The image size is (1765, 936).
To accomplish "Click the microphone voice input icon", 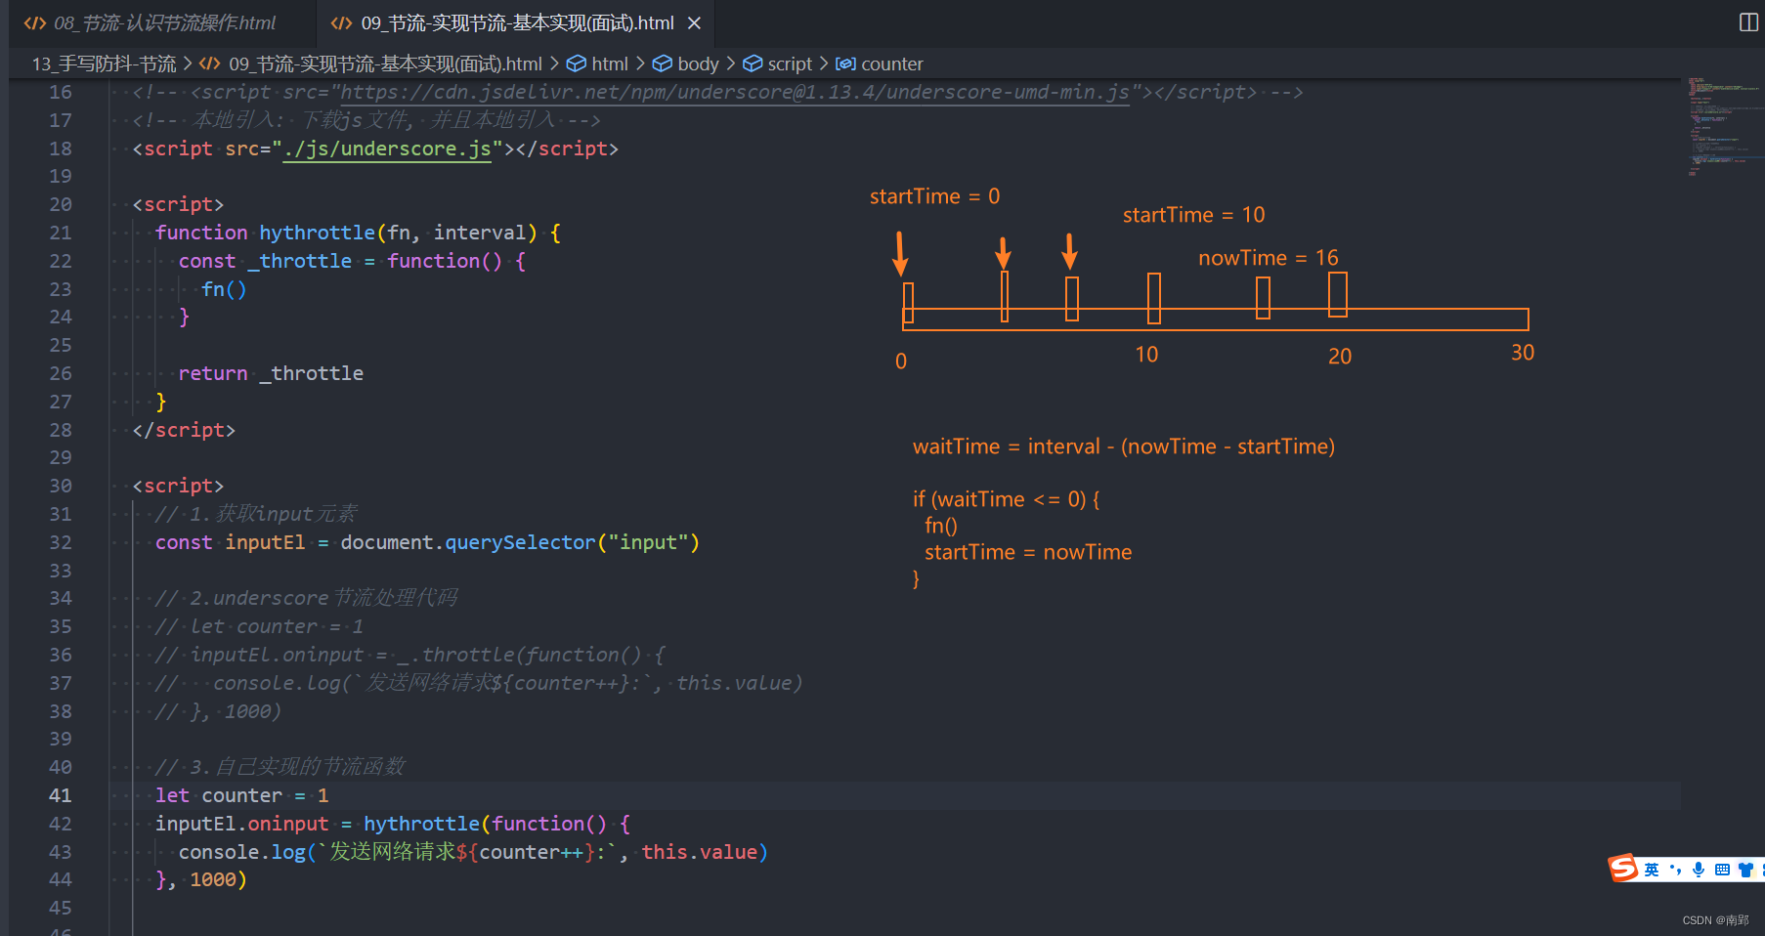I will click(x=1699, y=870).
